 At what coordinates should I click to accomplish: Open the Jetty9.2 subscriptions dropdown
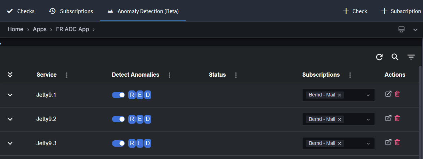(x=368, y=119)
